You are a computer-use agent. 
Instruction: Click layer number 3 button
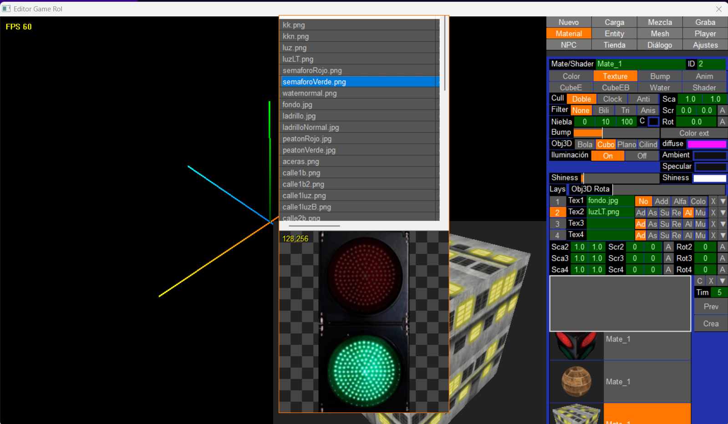(x=557, y=224)
